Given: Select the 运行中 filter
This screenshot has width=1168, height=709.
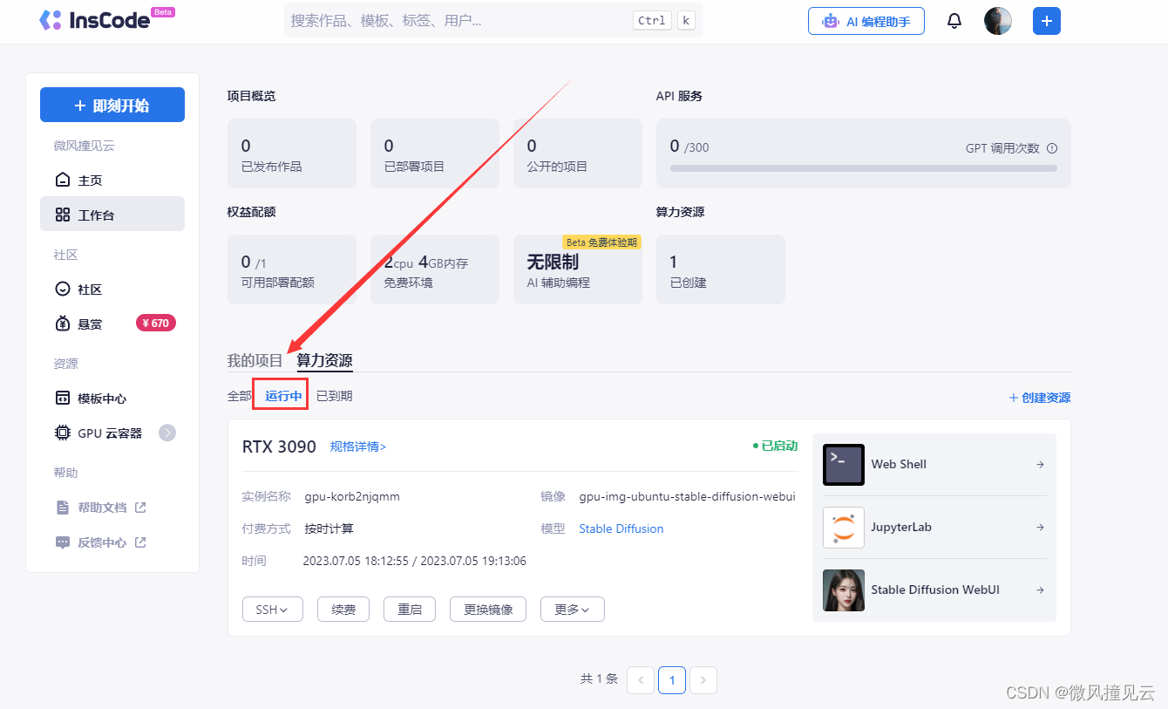Looking at the screenshot, I should [284, 396].
